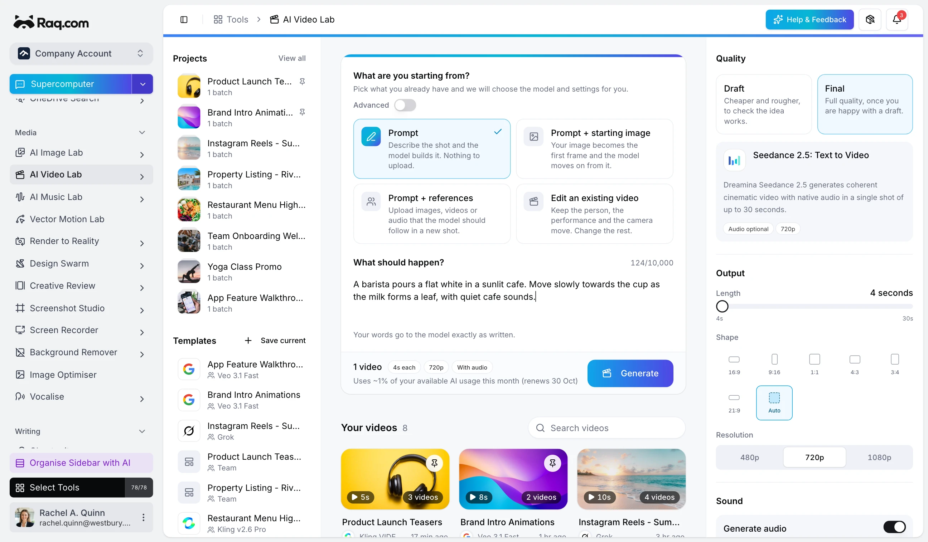928x542 pixels.
Task: Select 480p resolution tab
Action: pyautogui.click(x=749, y=457)
